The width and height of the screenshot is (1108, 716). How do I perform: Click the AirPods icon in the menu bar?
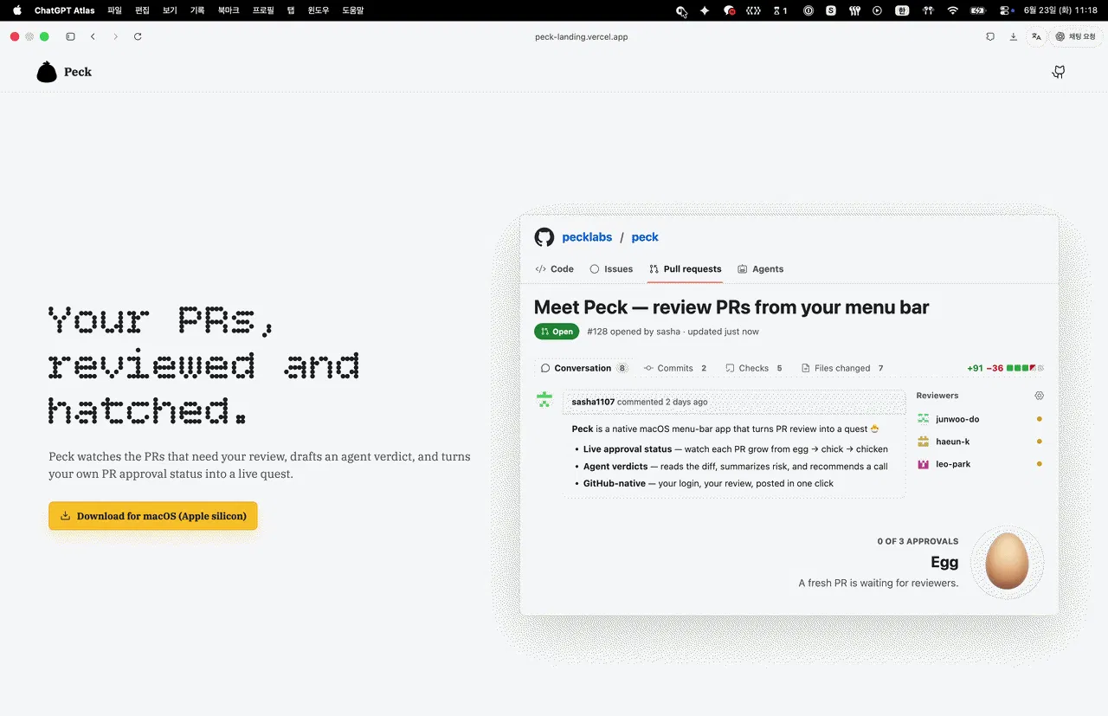(x=928, y=10)
